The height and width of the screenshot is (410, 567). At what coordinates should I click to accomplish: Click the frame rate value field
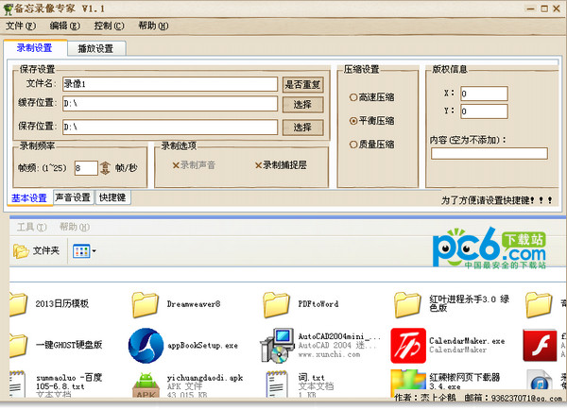pos(86,168)
